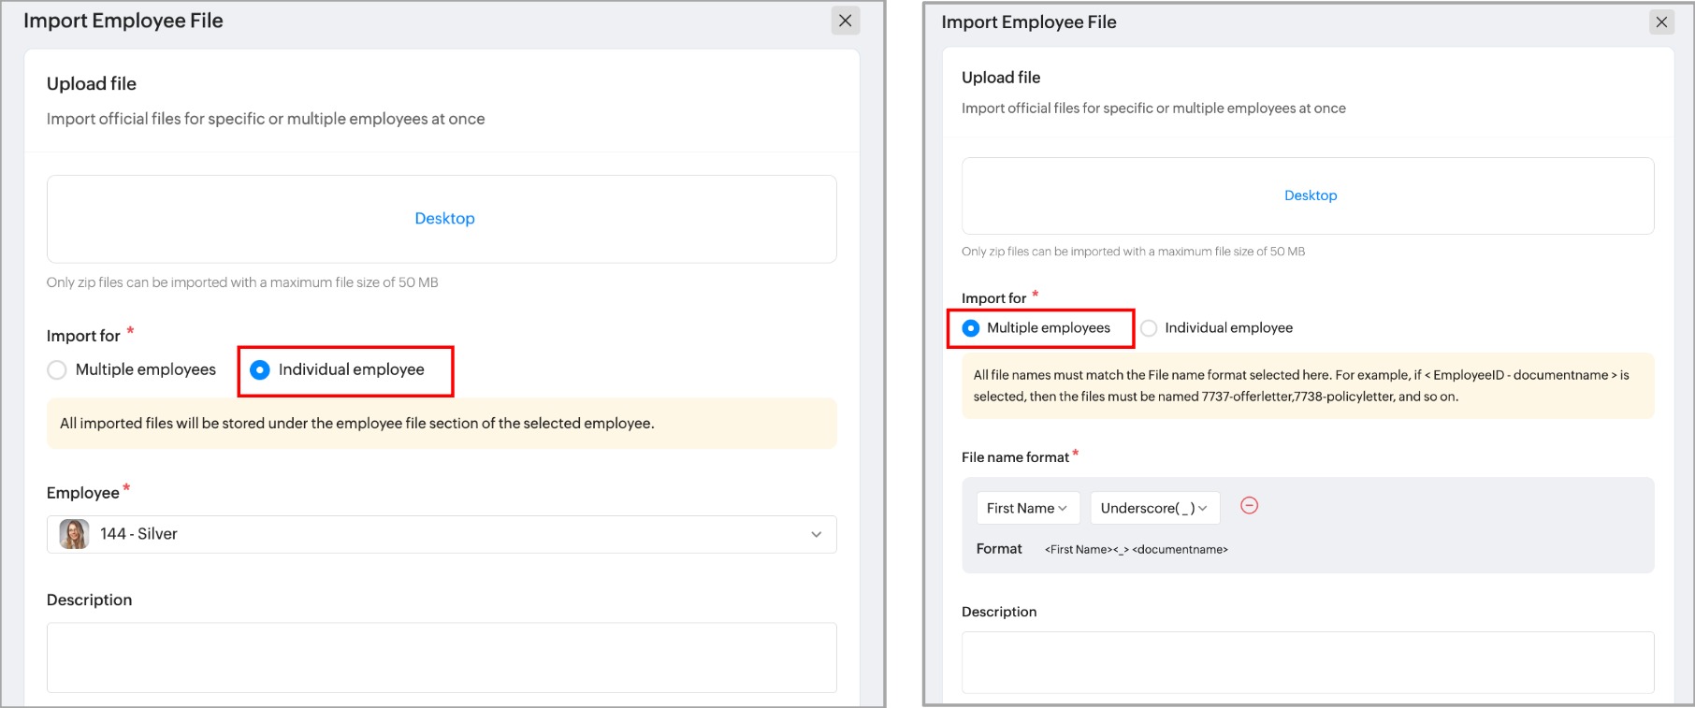Click the employee avatar for 144 - Silver
Screen dimensions: 1695x708
[74, 534]
